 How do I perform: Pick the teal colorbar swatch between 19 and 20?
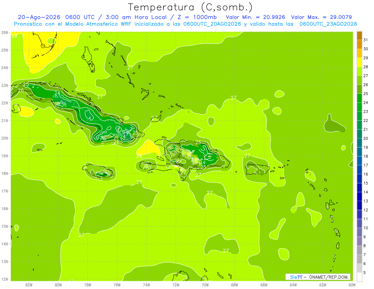pyautogui.click(x=359, y=142)
